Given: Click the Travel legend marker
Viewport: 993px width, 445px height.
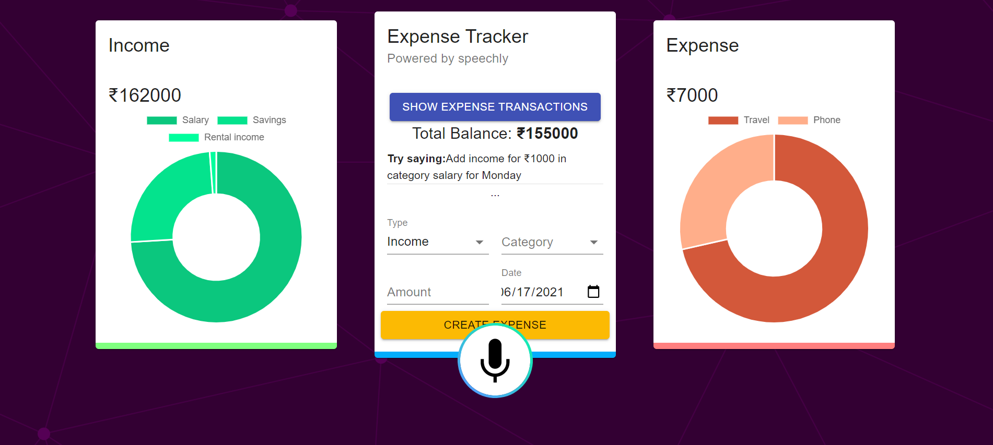Looking at the screenshot, I should click(723, 120).
